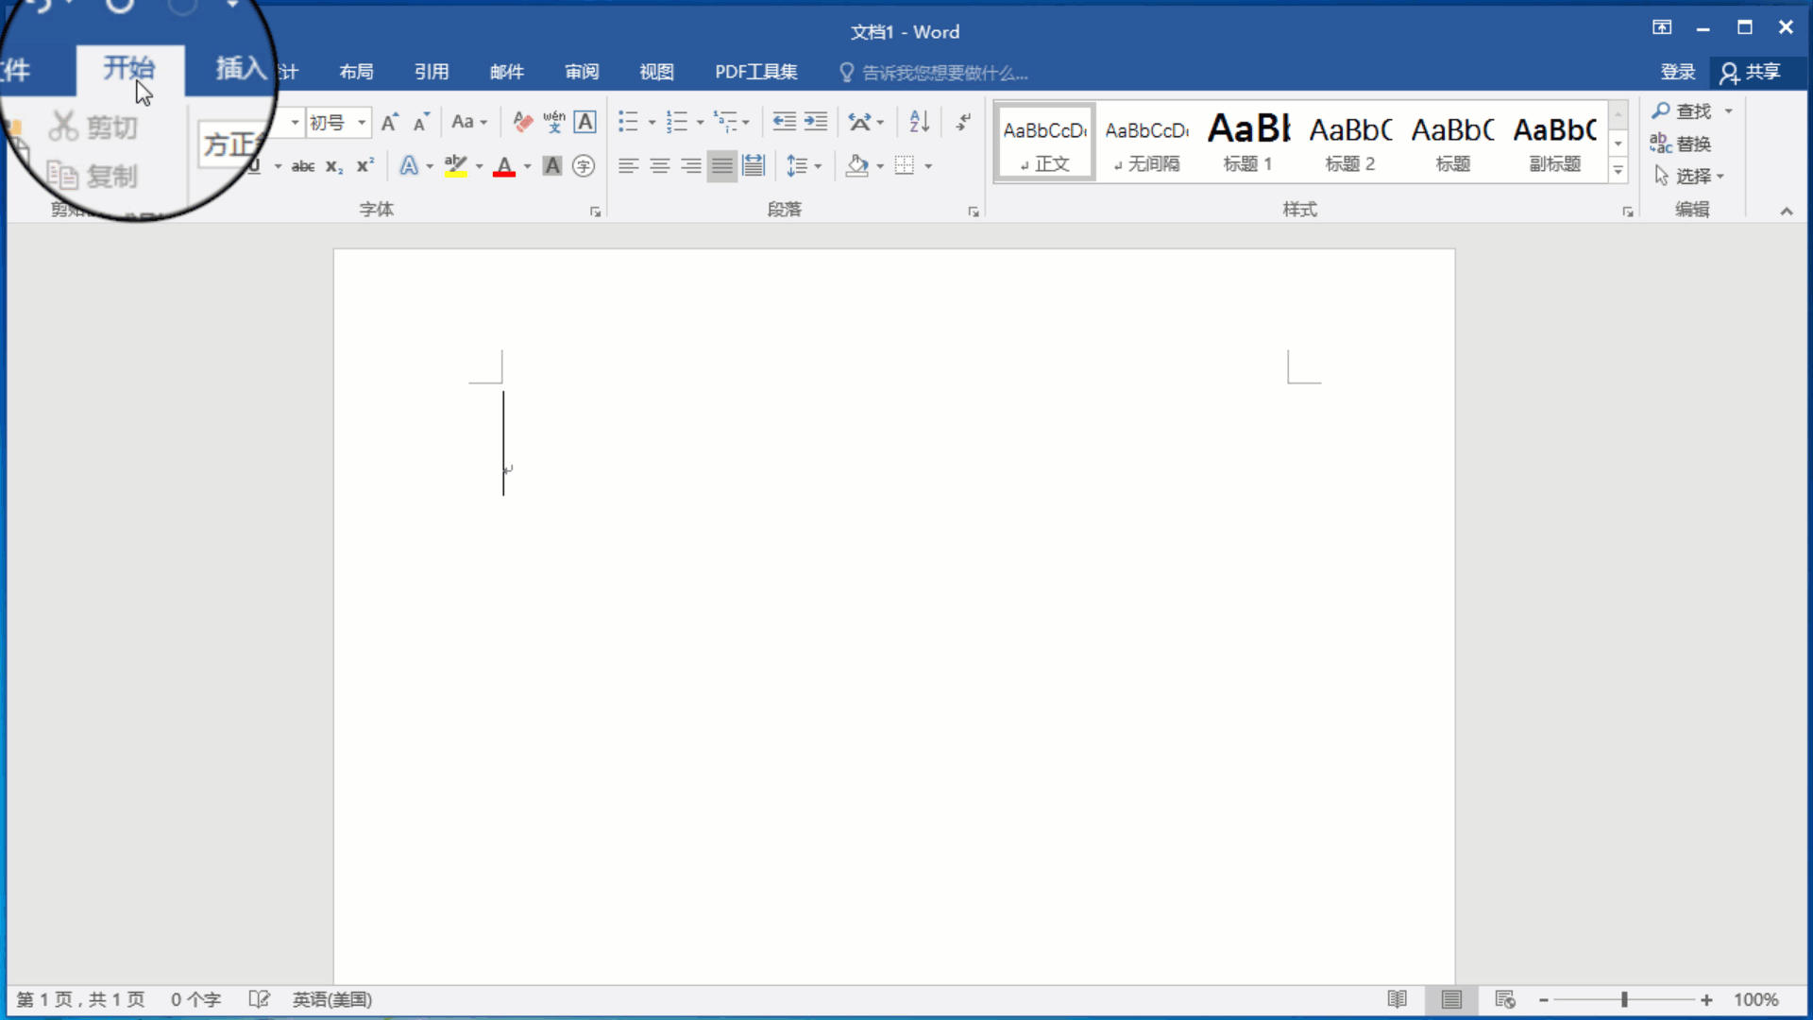Click the 替换 (Replace) button

pos(1682,144)
